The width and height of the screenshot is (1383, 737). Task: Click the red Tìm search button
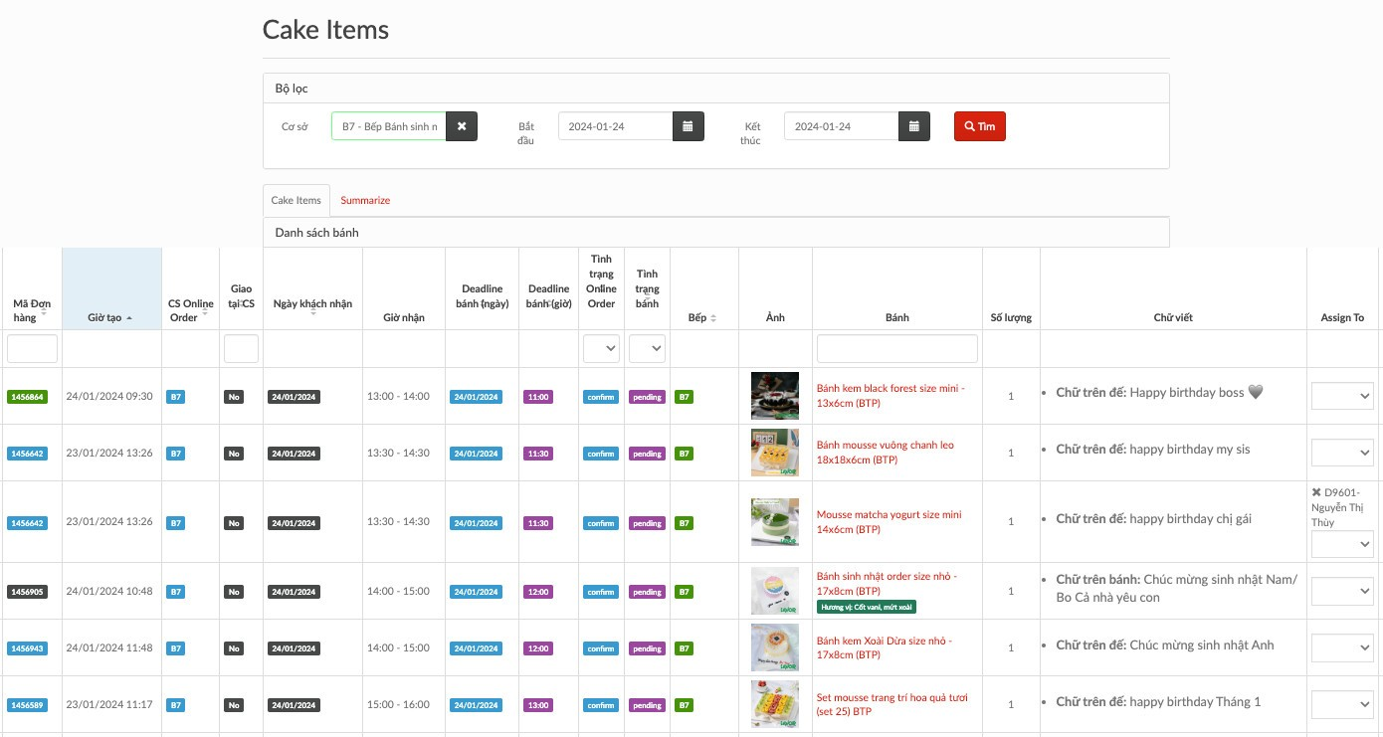[x=979, y=126]
